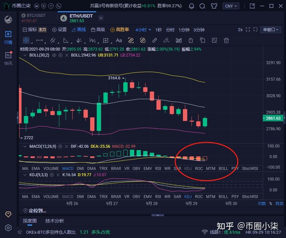286x238 pixels.
Task: Open the 单窗口 window layout dropdown
Action: tap(271, 29)
